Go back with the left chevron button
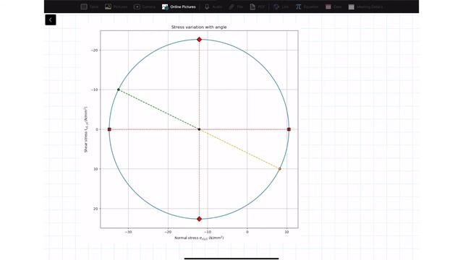 pos(51,19)
